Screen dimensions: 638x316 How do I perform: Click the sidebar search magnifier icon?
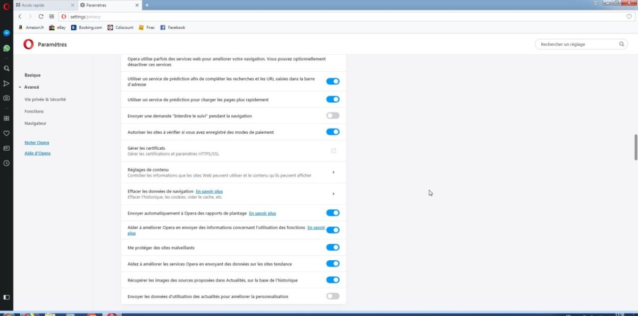[x=6, y=69]
